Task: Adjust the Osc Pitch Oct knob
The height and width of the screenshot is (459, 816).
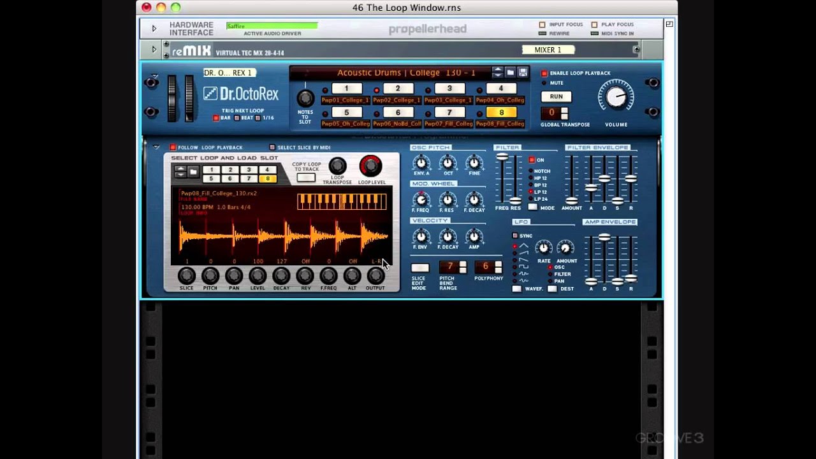Action: 448,163
